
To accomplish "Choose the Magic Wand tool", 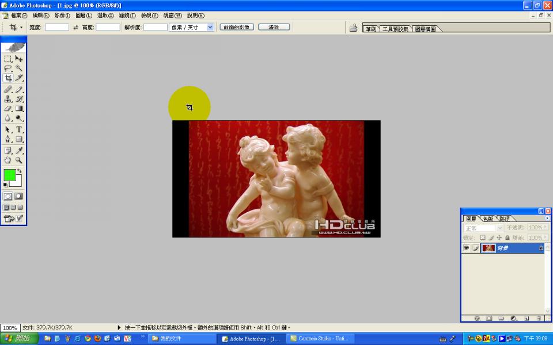I will coord(19,68).
